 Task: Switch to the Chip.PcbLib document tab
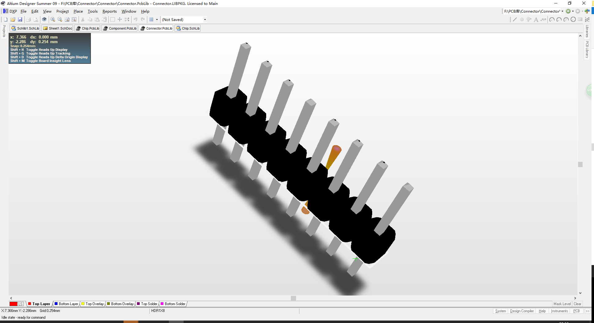(87, 28)
